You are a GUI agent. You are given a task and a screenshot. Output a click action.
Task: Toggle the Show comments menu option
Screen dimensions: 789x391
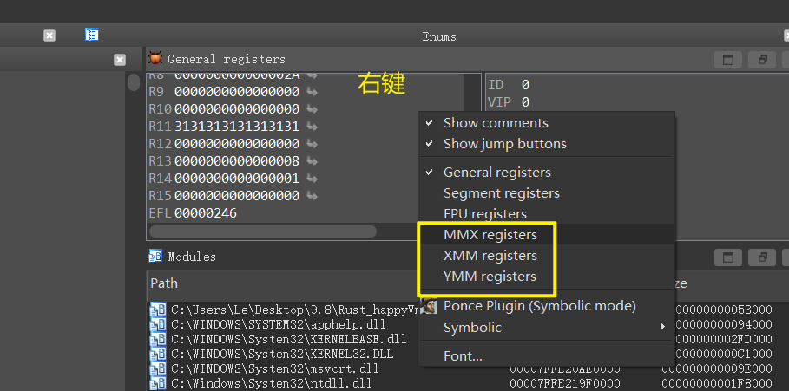coord(547,123)
